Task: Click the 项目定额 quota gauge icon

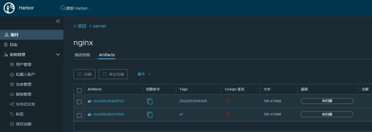Action: click(12, 124)
